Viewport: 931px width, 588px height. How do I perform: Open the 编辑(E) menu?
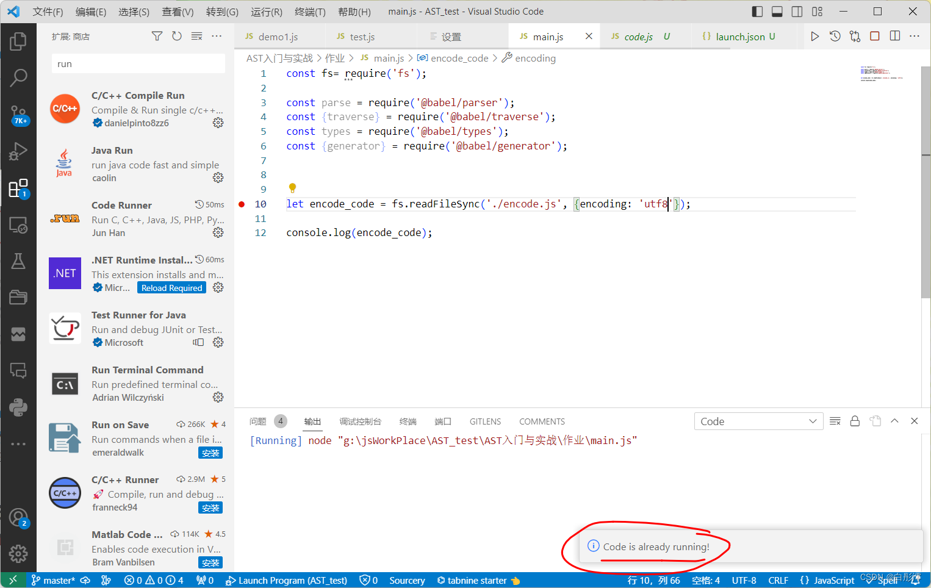[x=91, y=12]
